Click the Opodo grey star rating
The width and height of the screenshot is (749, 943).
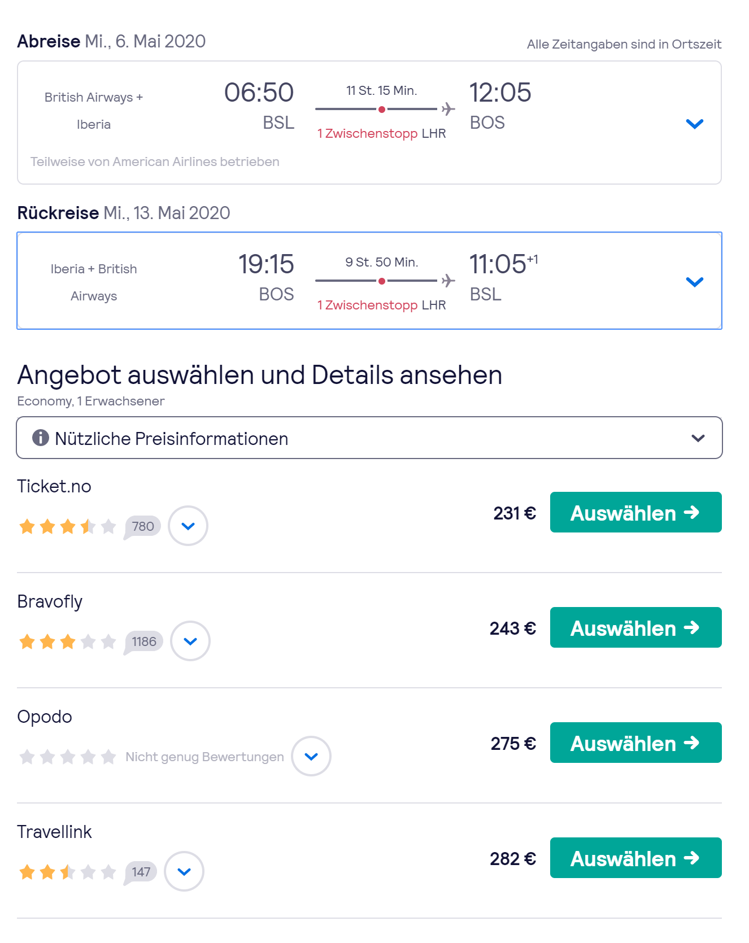[x=67, y=757]
